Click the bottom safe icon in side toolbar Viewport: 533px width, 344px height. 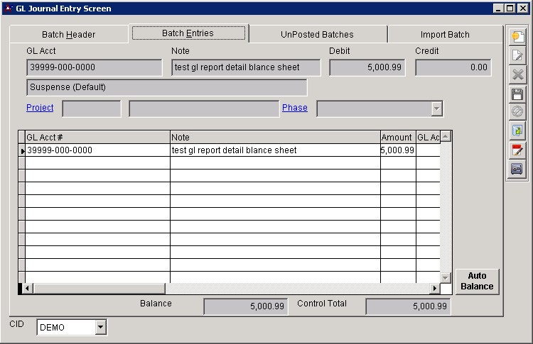coord(517,169)
